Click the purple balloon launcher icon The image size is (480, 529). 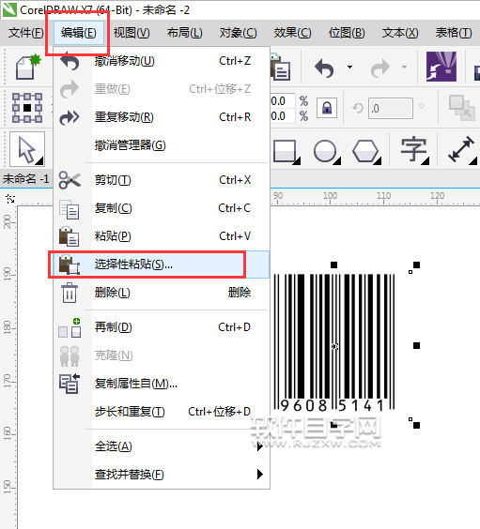[x=441, y=67]
